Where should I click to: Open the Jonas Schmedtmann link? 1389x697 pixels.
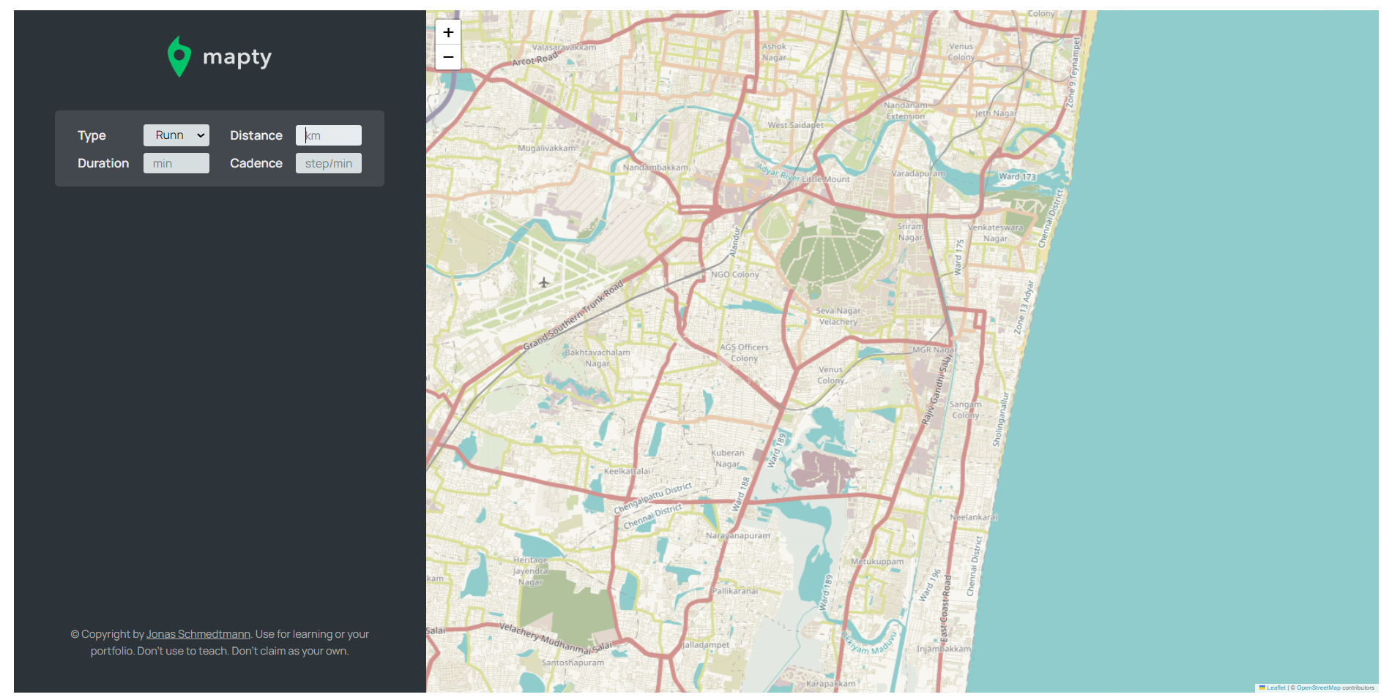[x=198, y=634]
